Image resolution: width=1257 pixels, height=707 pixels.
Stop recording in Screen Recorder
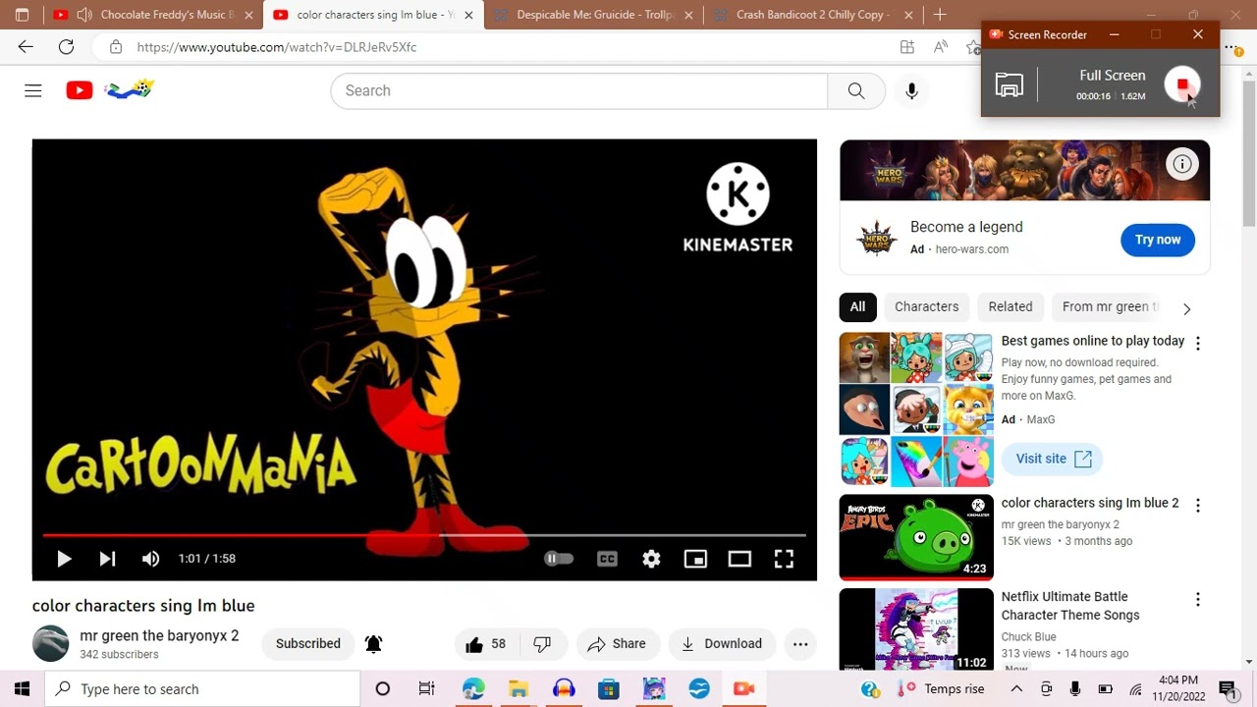click(1182, 85)
